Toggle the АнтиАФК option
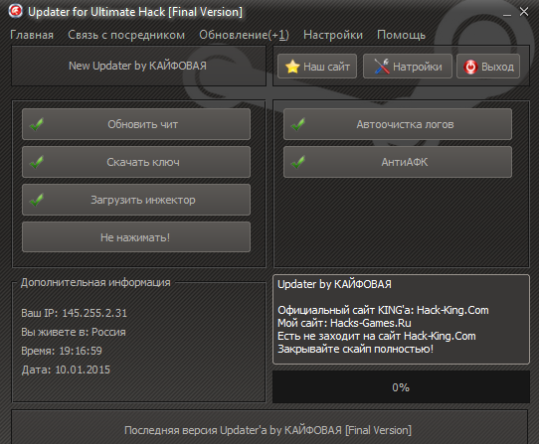The height and width of the screenshot is (444, 539). point(398,162)
